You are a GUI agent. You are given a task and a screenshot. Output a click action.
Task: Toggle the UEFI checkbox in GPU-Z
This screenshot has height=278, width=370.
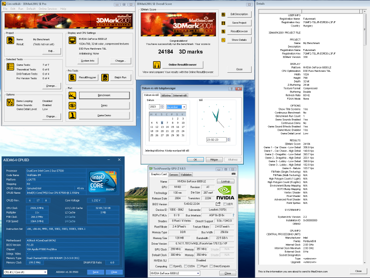click(225, 204)
